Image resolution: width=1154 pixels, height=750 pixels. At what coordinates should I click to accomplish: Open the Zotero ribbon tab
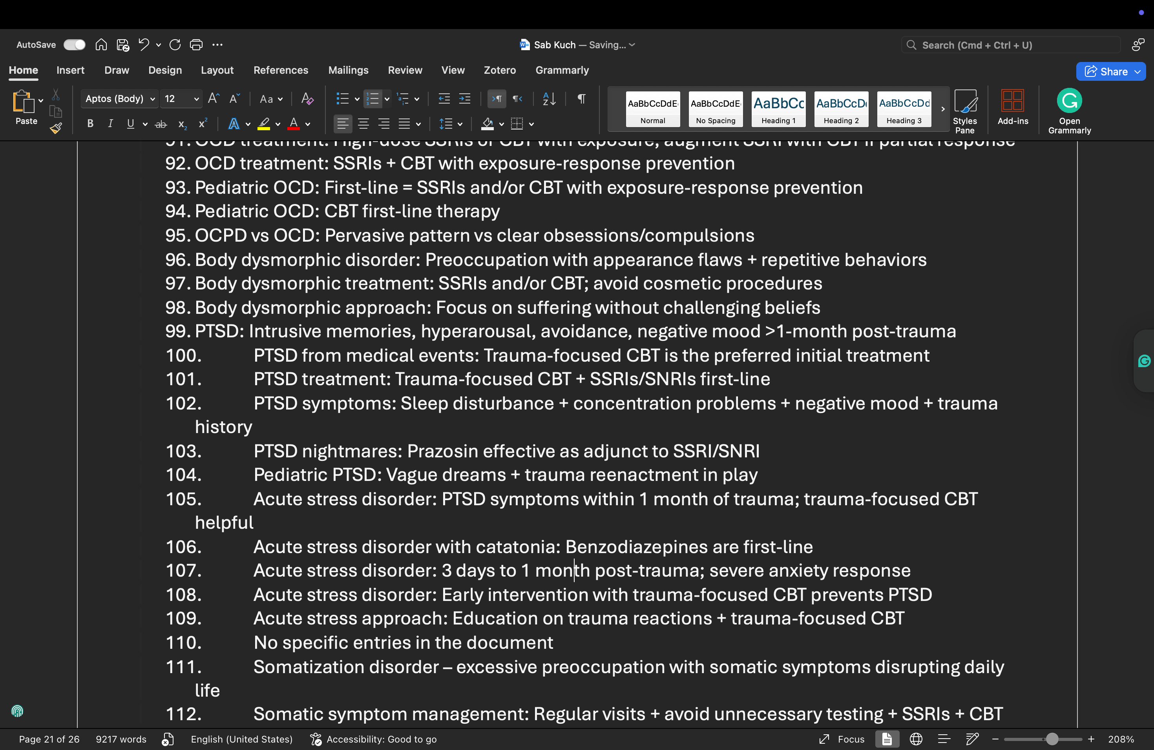coord(499,70)
